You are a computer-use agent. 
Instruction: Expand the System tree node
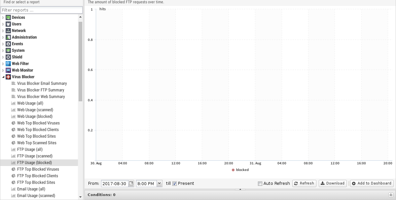point(3,50)
